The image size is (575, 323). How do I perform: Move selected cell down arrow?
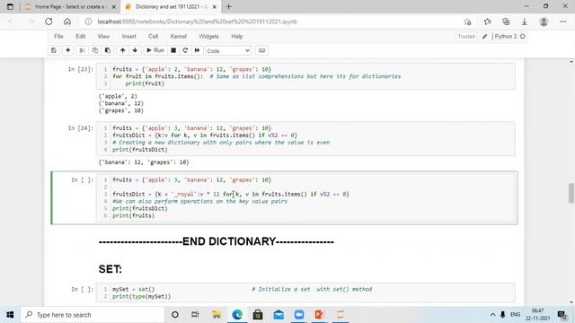135,50
